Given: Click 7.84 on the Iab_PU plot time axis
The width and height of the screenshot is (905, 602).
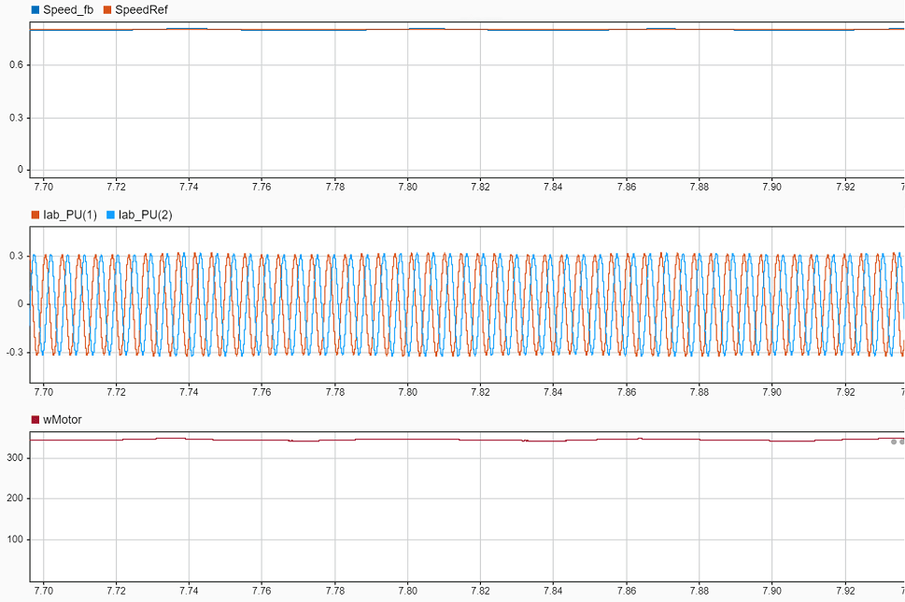Looking at the screenshot, I should click(x=553, y=392).
